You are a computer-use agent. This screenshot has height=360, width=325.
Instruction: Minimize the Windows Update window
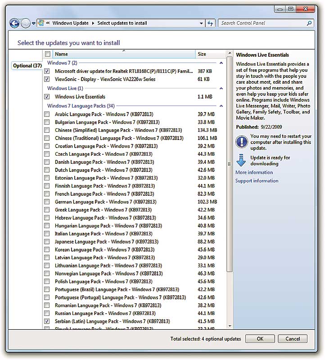pos(280,9)
